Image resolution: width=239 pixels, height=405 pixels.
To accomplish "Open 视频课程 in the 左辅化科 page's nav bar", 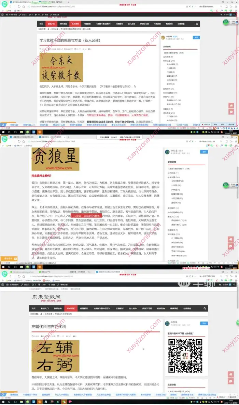I will pyautogui.click(x=174, y=308).
